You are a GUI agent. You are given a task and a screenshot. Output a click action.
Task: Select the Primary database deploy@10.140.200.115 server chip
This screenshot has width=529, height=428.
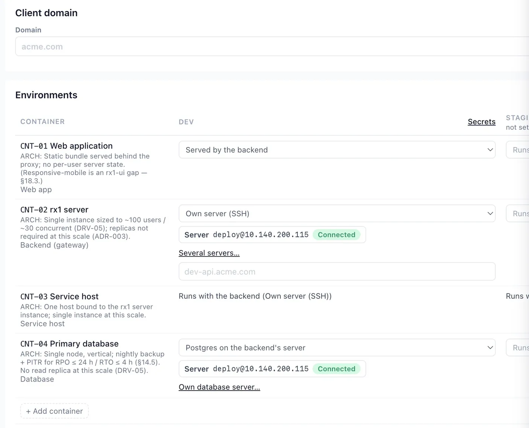coord(272,369)
